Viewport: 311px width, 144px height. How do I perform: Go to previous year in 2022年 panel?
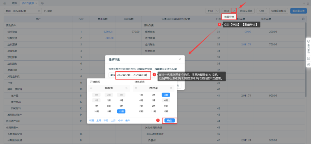click(91, 88)
